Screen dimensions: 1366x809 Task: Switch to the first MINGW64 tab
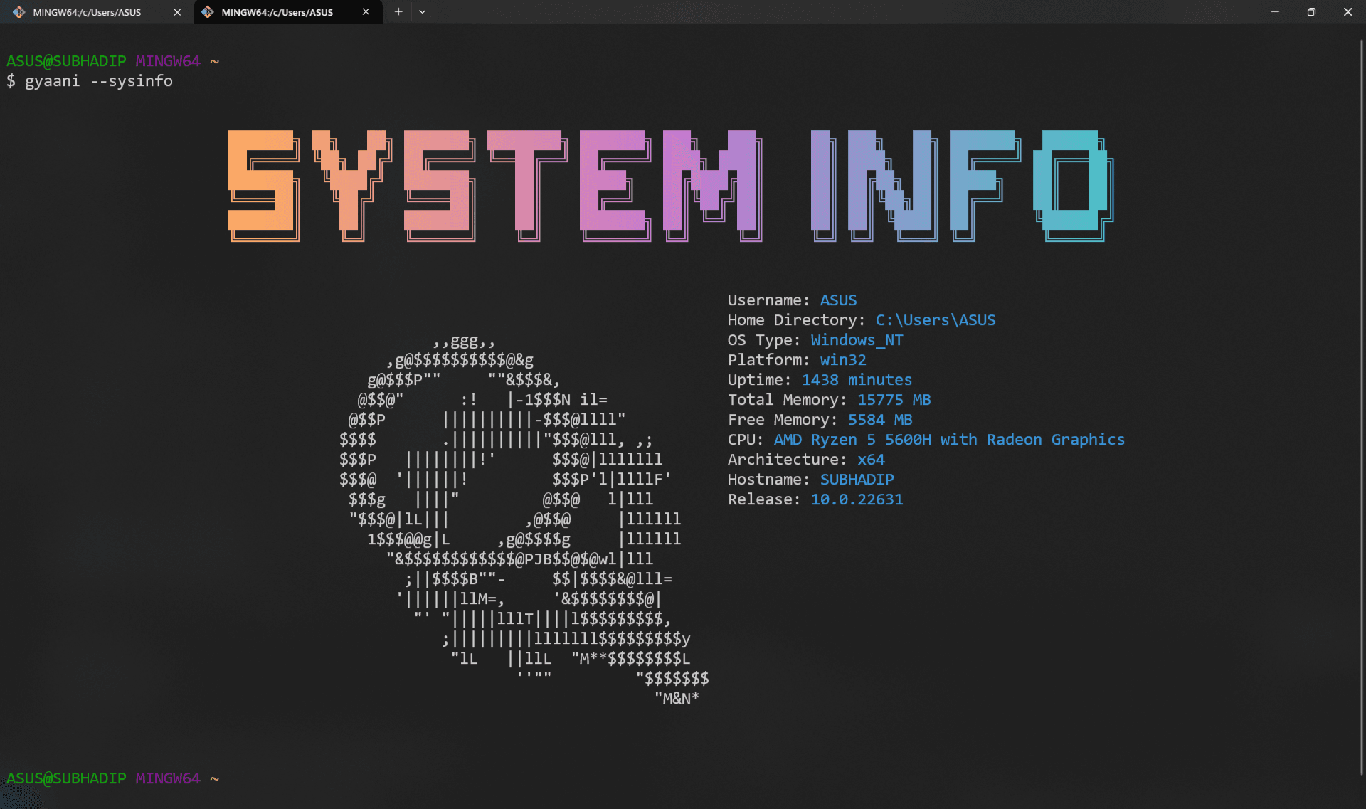[89, 12]
